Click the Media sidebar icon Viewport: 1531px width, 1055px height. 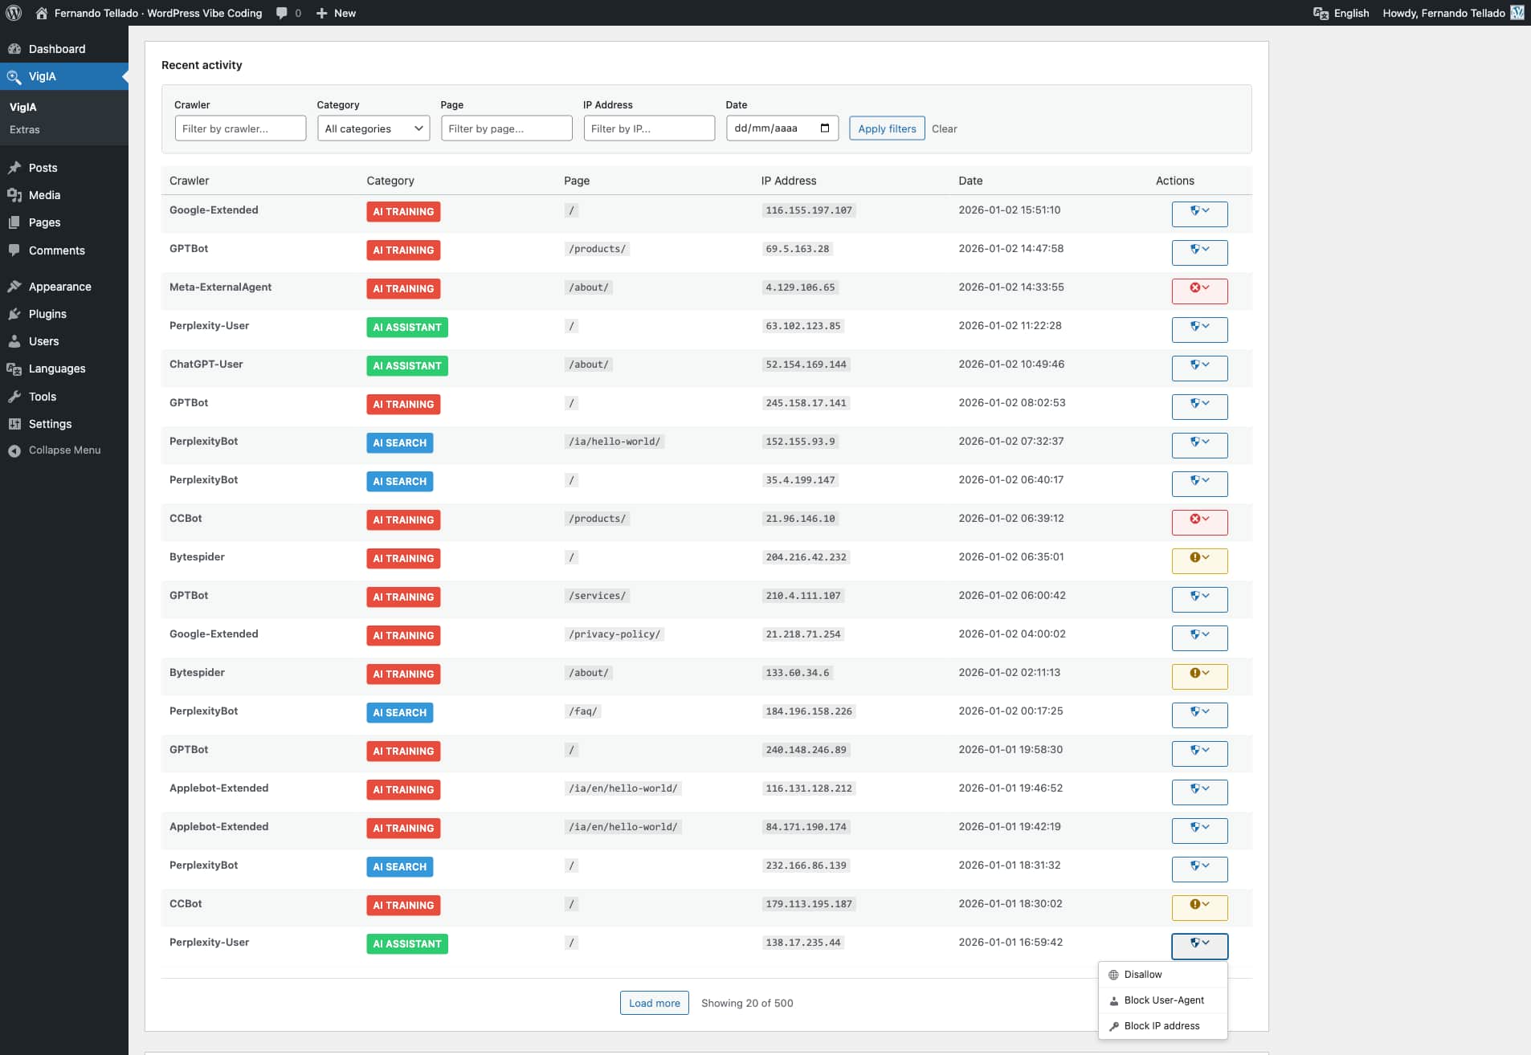16,195
